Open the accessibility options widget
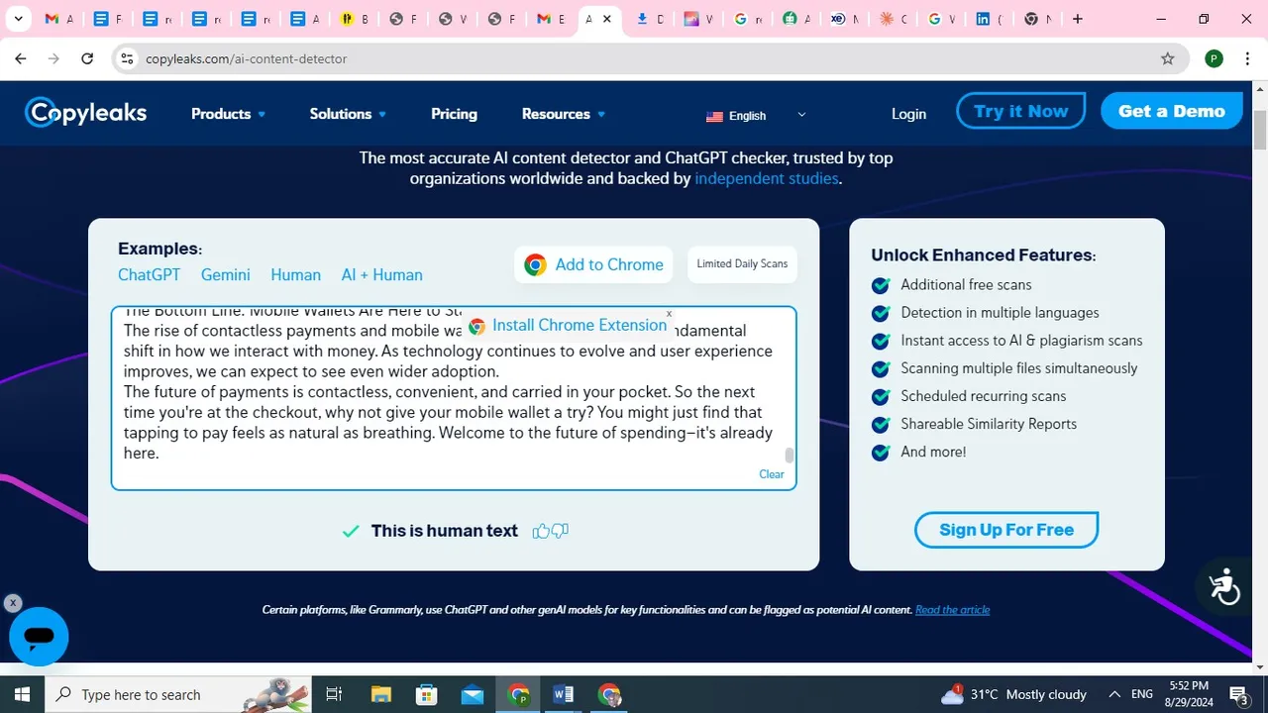This screenshot has width=1268, height=713. point(1224,586)
